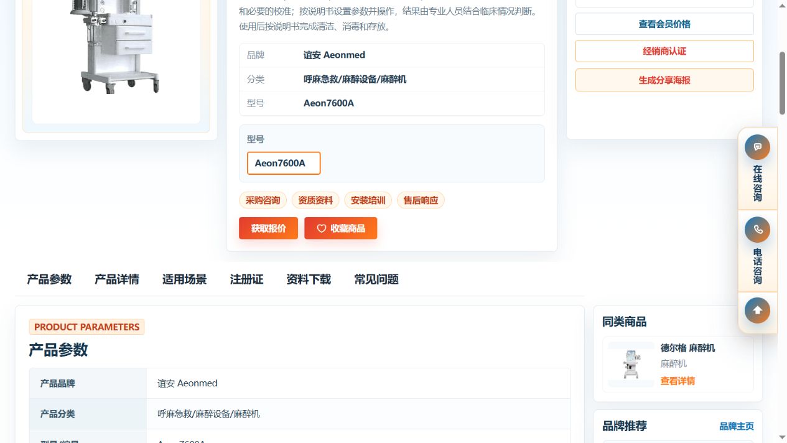The image size is (787, 443).
Task: Click the back-to-top arrow icon
Action: [757, 310]
